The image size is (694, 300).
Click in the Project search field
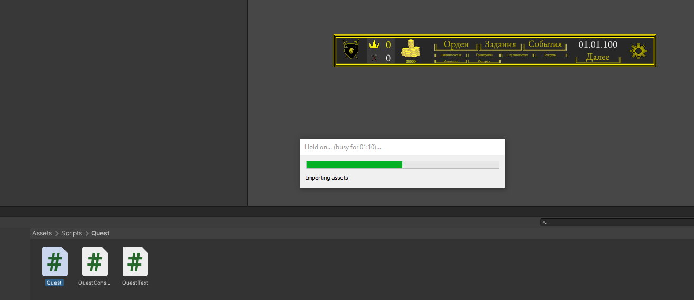click(x=617, y=223)
